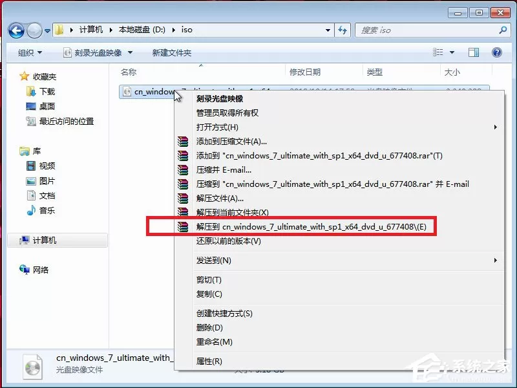Click the disc image icon in details pane
517x388 pixels.
[33, 367]
